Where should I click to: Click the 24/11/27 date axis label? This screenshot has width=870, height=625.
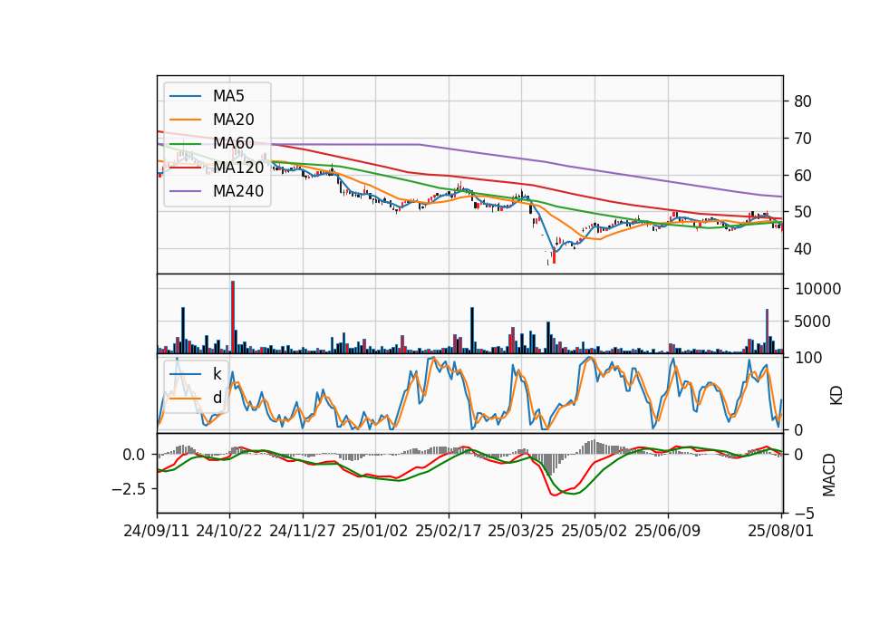(x=303, y=531)
